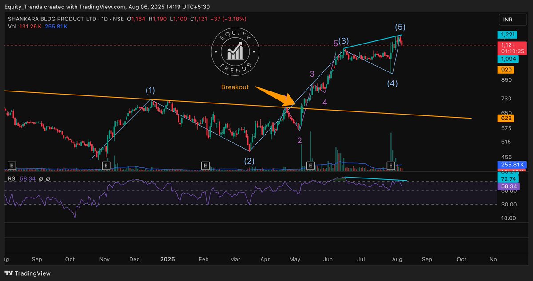Select the wave label (4)

click(x=392, y=83)
